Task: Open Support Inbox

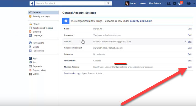Action: tap(39, 70)
